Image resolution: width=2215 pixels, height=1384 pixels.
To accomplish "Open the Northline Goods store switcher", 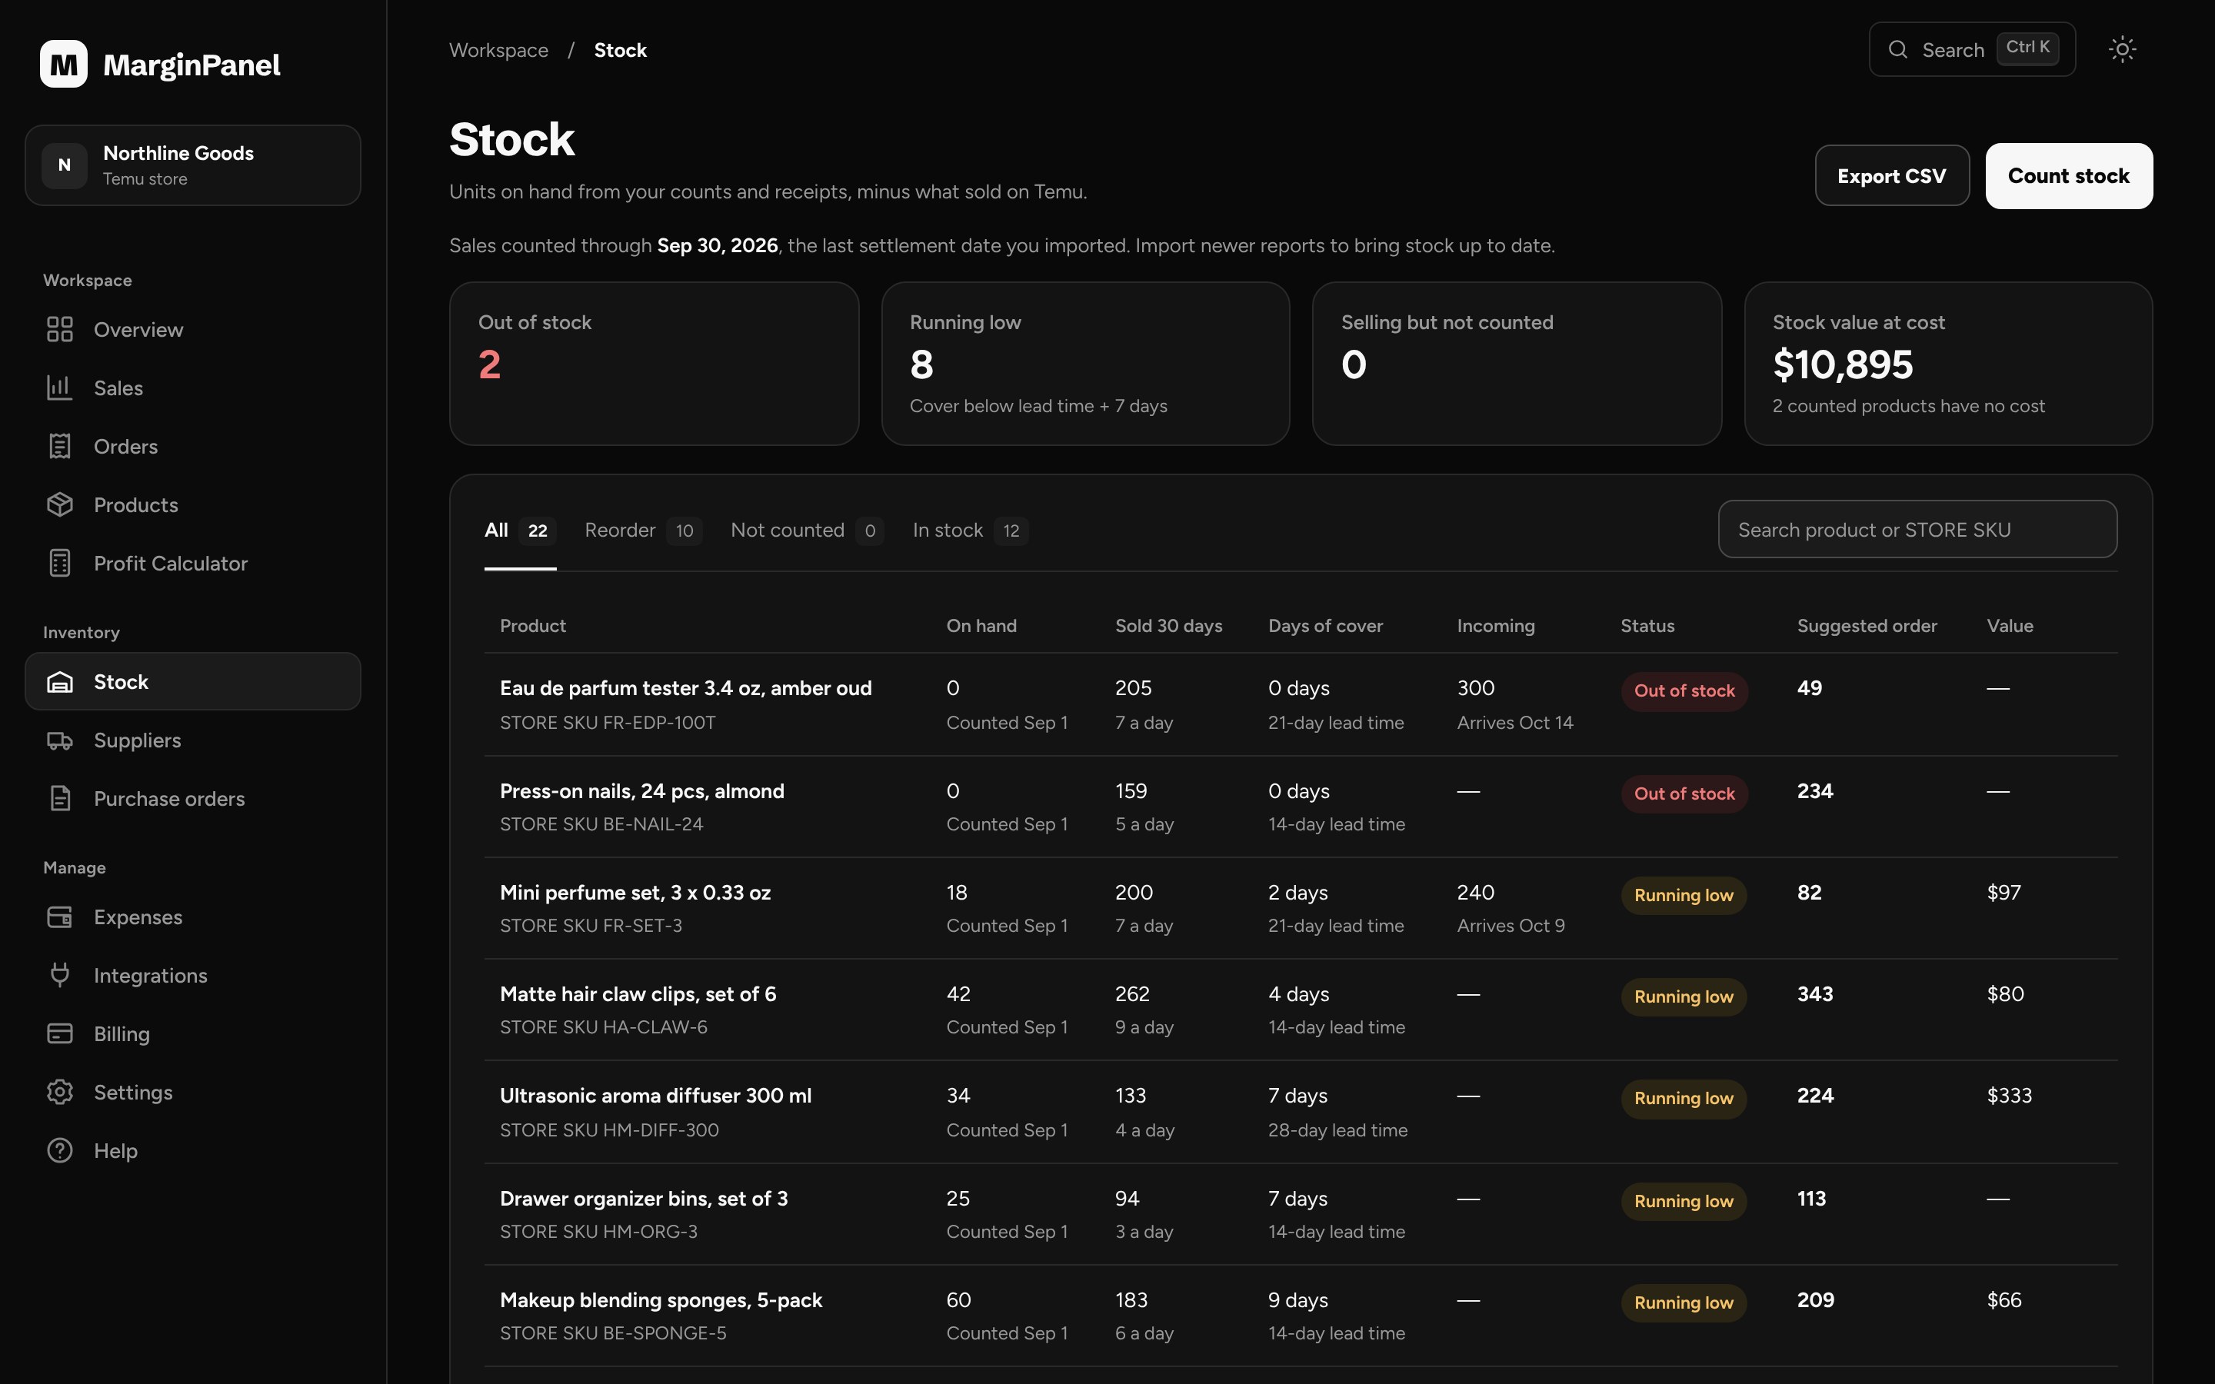I will (x=193, y=165).
